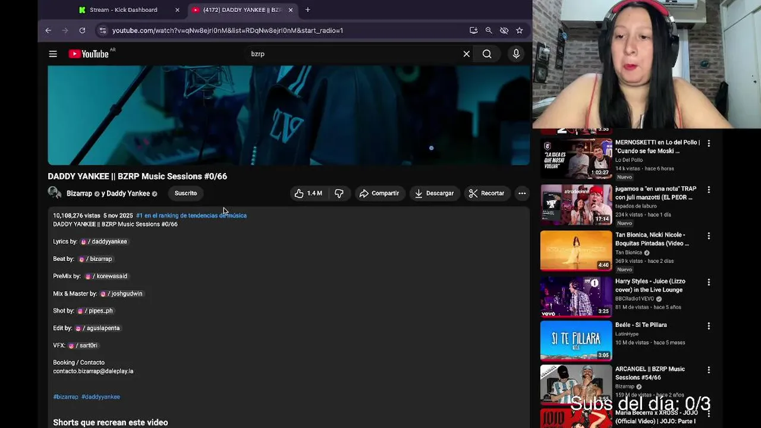Viewport: 761px width, 428px height.
Task: Click the Bizarrap channel avatar
Action: tap(55, 193)
